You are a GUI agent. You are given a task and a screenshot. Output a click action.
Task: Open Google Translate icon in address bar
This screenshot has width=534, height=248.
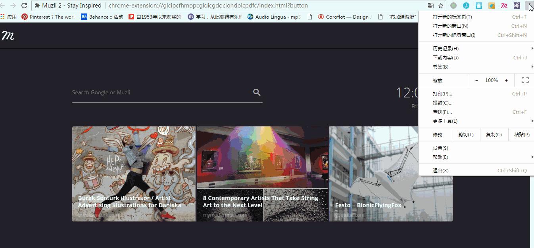(x=430, y=6)
